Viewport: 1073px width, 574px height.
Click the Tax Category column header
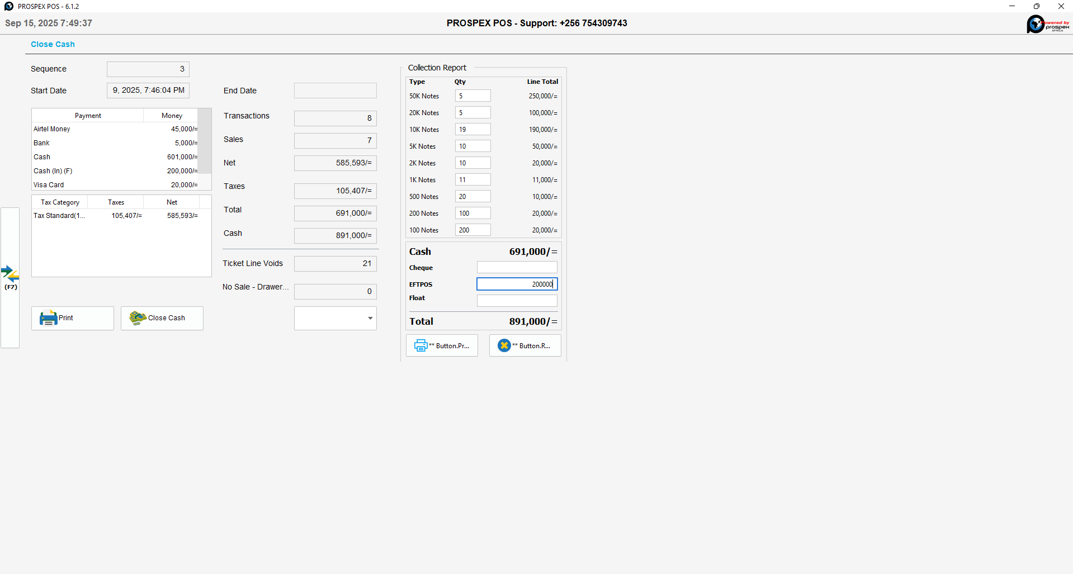(60, 202)
